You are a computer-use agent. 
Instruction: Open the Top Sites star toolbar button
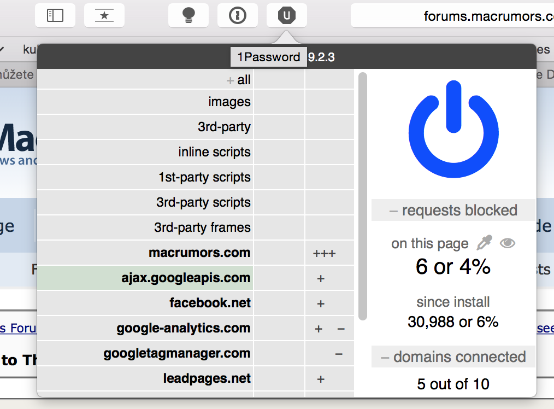[x=104, y=15]
